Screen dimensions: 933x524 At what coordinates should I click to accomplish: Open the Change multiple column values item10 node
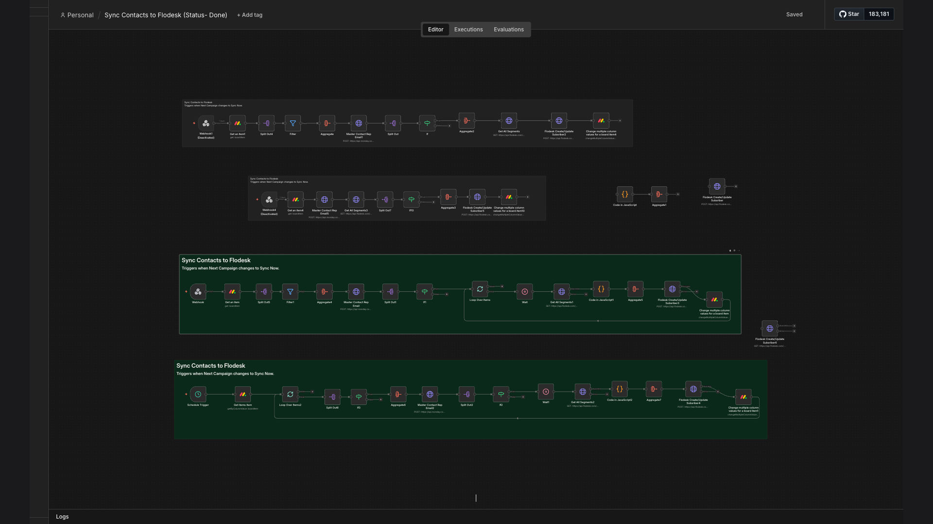coord(509,197)
